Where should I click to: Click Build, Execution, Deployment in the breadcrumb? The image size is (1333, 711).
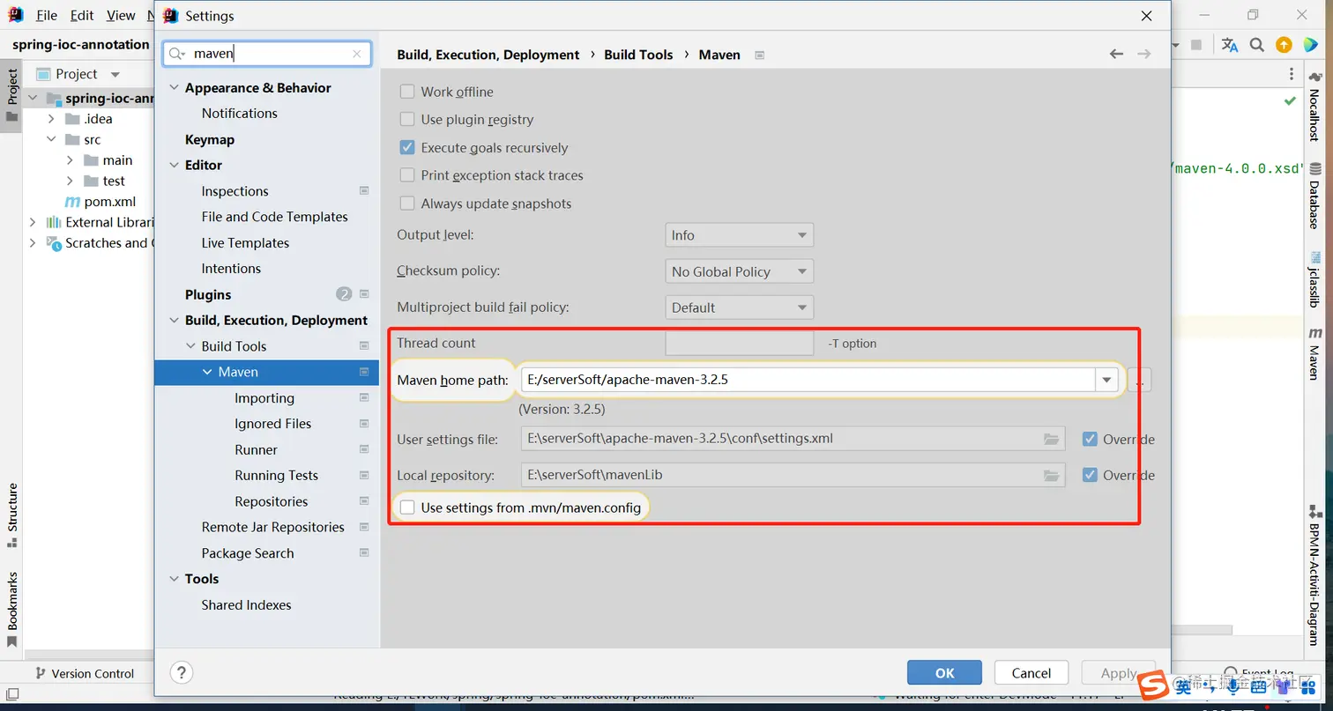[x=488, y=55]
